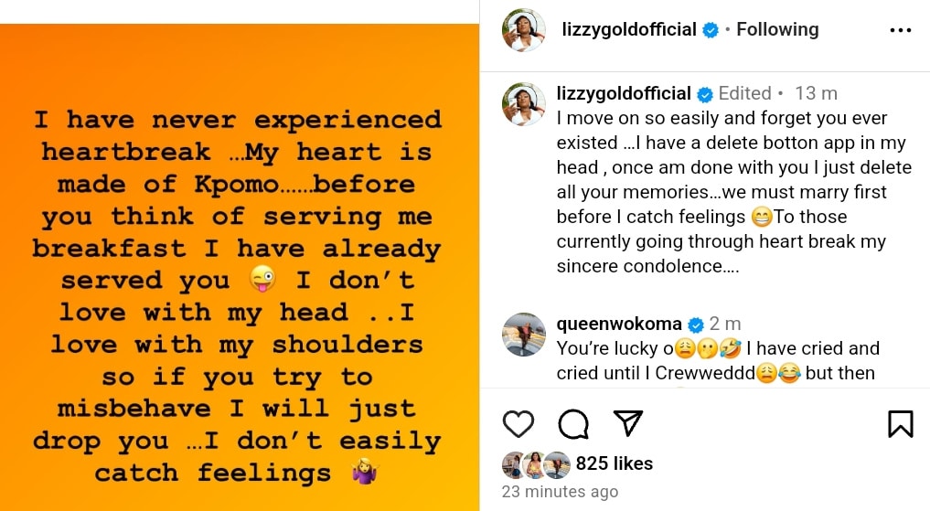Like the post with the heart icon
Image resolution: width=930 pixels, height=511 pixels.
pos(518,423)
